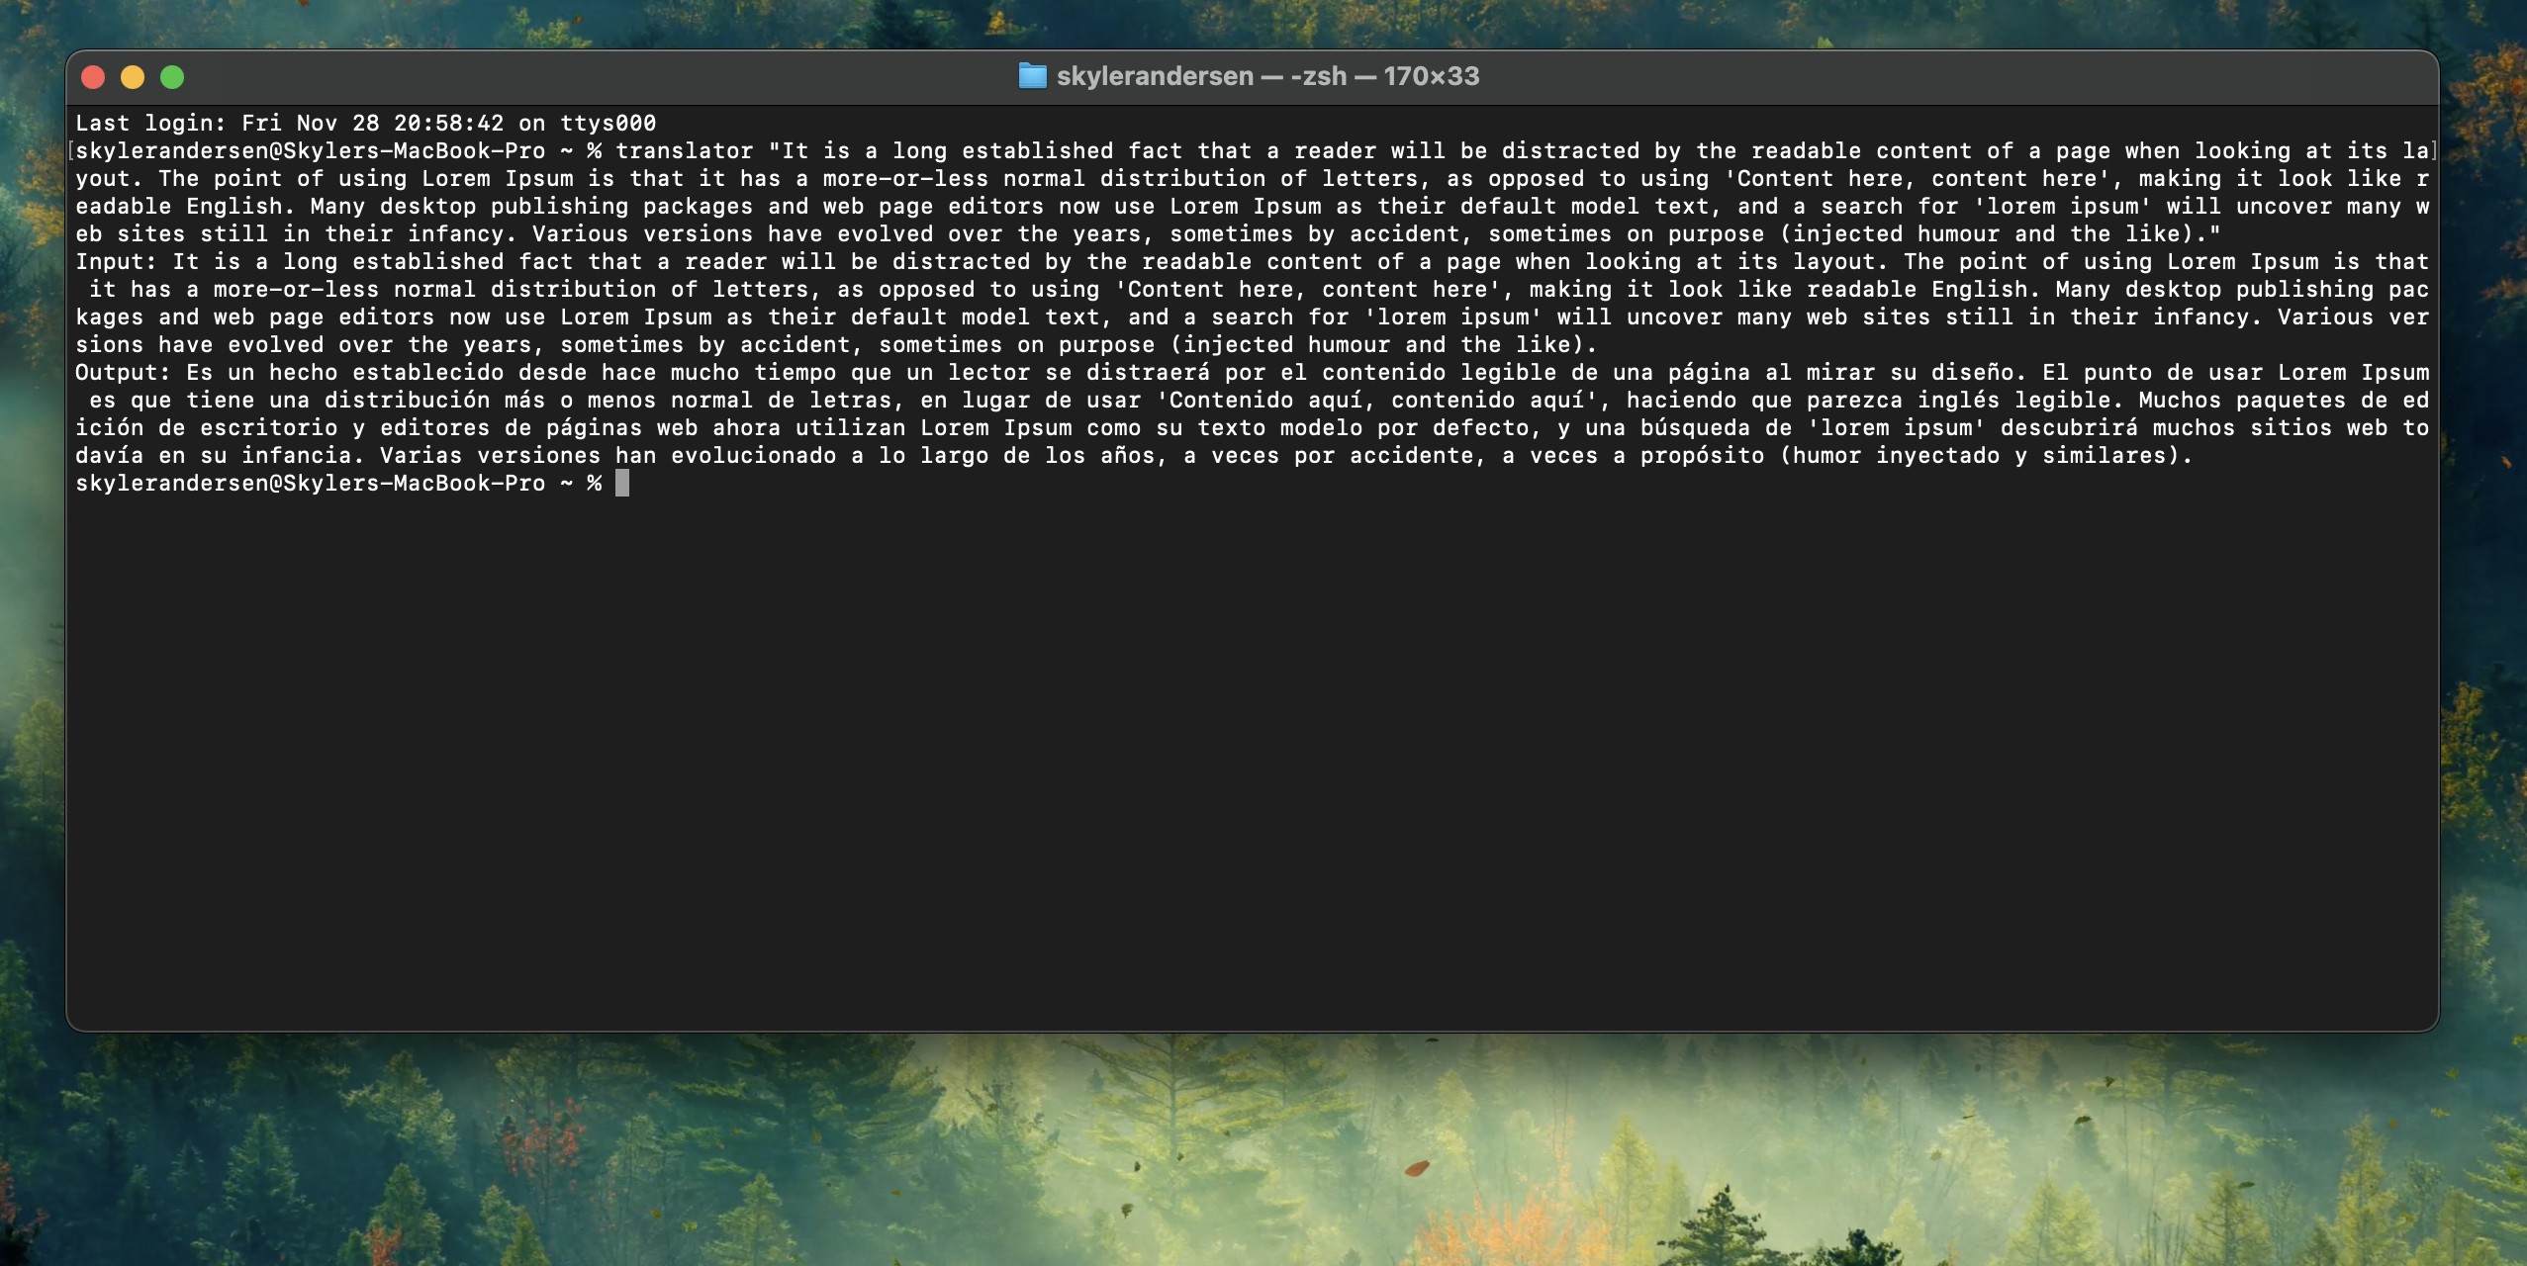Screen dimensions: 2527x1266
Task: Zoom the Terminal with green button
Action: [172, 77]
